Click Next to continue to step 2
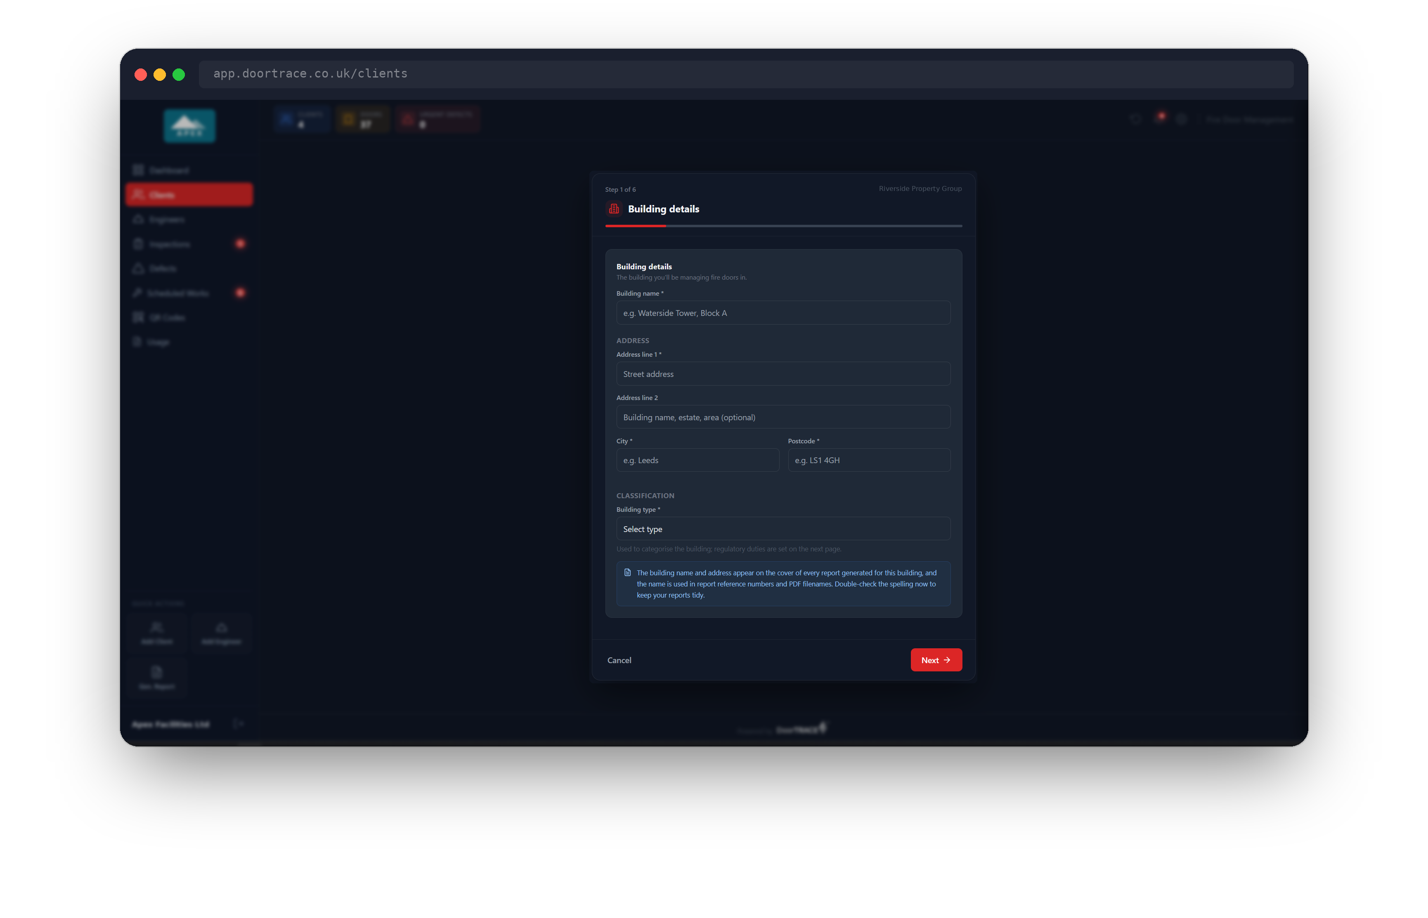The width and height of the screenshot is (1428, 918). point(936,660)
